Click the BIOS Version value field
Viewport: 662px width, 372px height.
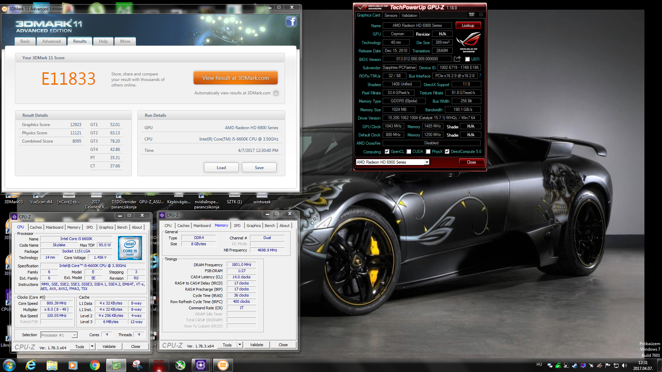coord(417,59)
